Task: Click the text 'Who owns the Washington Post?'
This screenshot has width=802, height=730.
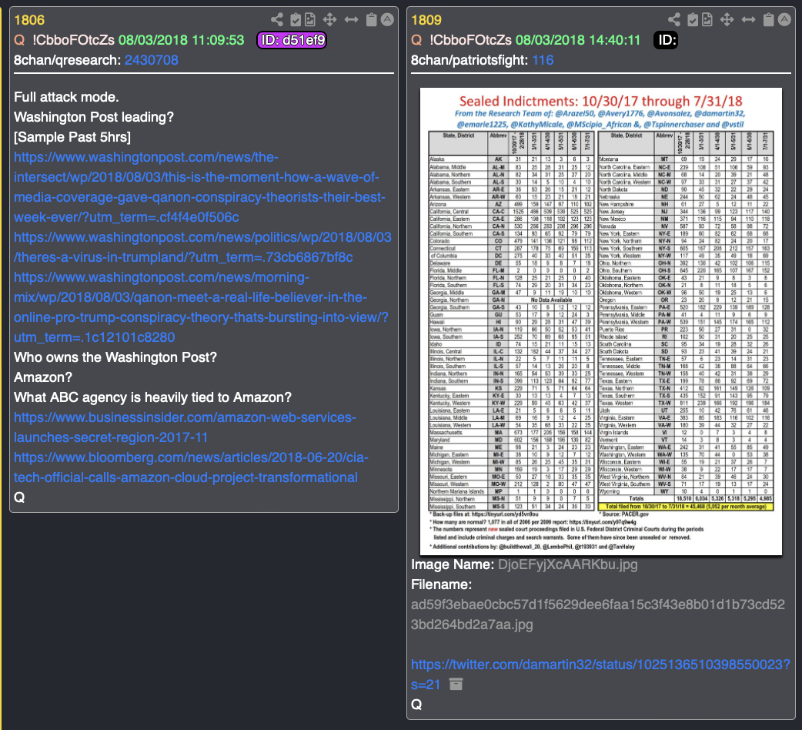Action: point(115,357)
